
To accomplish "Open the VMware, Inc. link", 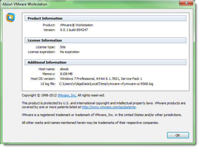I will 67,95.
